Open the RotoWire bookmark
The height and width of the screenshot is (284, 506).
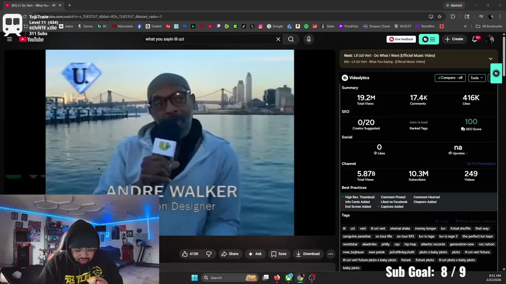tap(425, 26)
